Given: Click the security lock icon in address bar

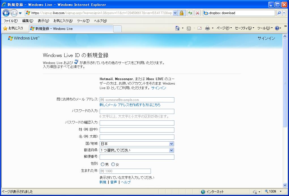Looking at the screenshot, I should pyautogui.click(x=181, y=13).
